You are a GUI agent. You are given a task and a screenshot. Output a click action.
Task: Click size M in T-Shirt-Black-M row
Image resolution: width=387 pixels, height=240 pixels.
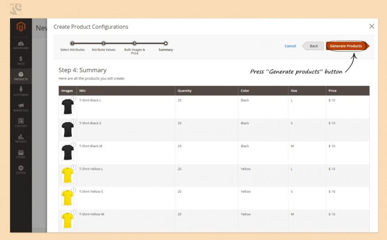point(292,146)
